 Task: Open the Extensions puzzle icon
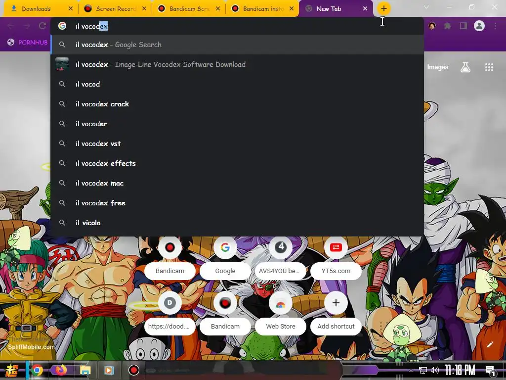click(448, 26)
